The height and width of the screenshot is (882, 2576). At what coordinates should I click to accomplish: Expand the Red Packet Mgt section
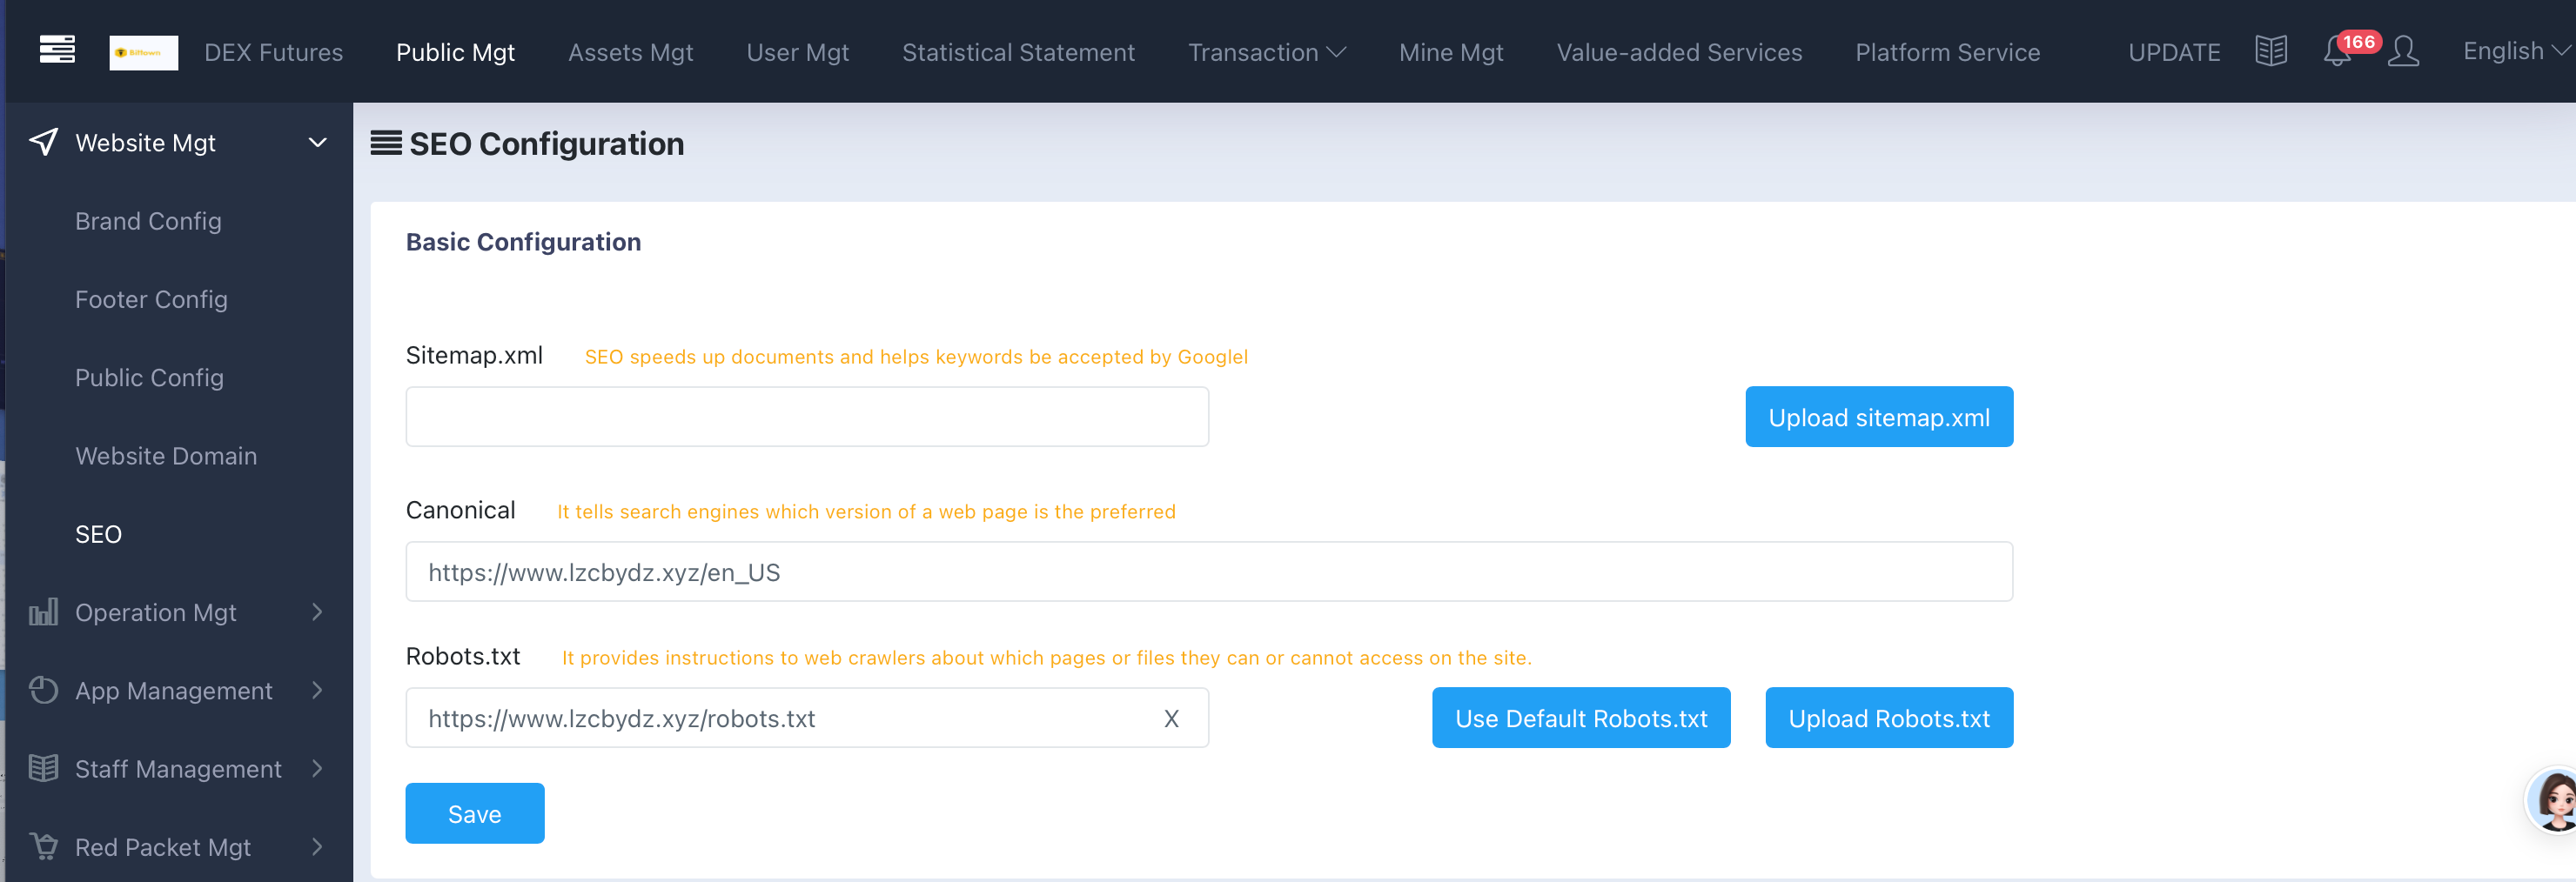pyautogui.click(x=317, y=846)
